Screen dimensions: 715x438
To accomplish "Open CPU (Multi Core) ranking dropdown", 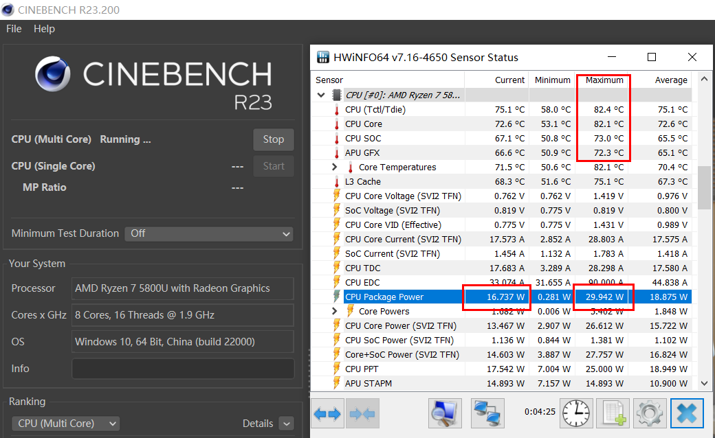I will click(66, 424).
